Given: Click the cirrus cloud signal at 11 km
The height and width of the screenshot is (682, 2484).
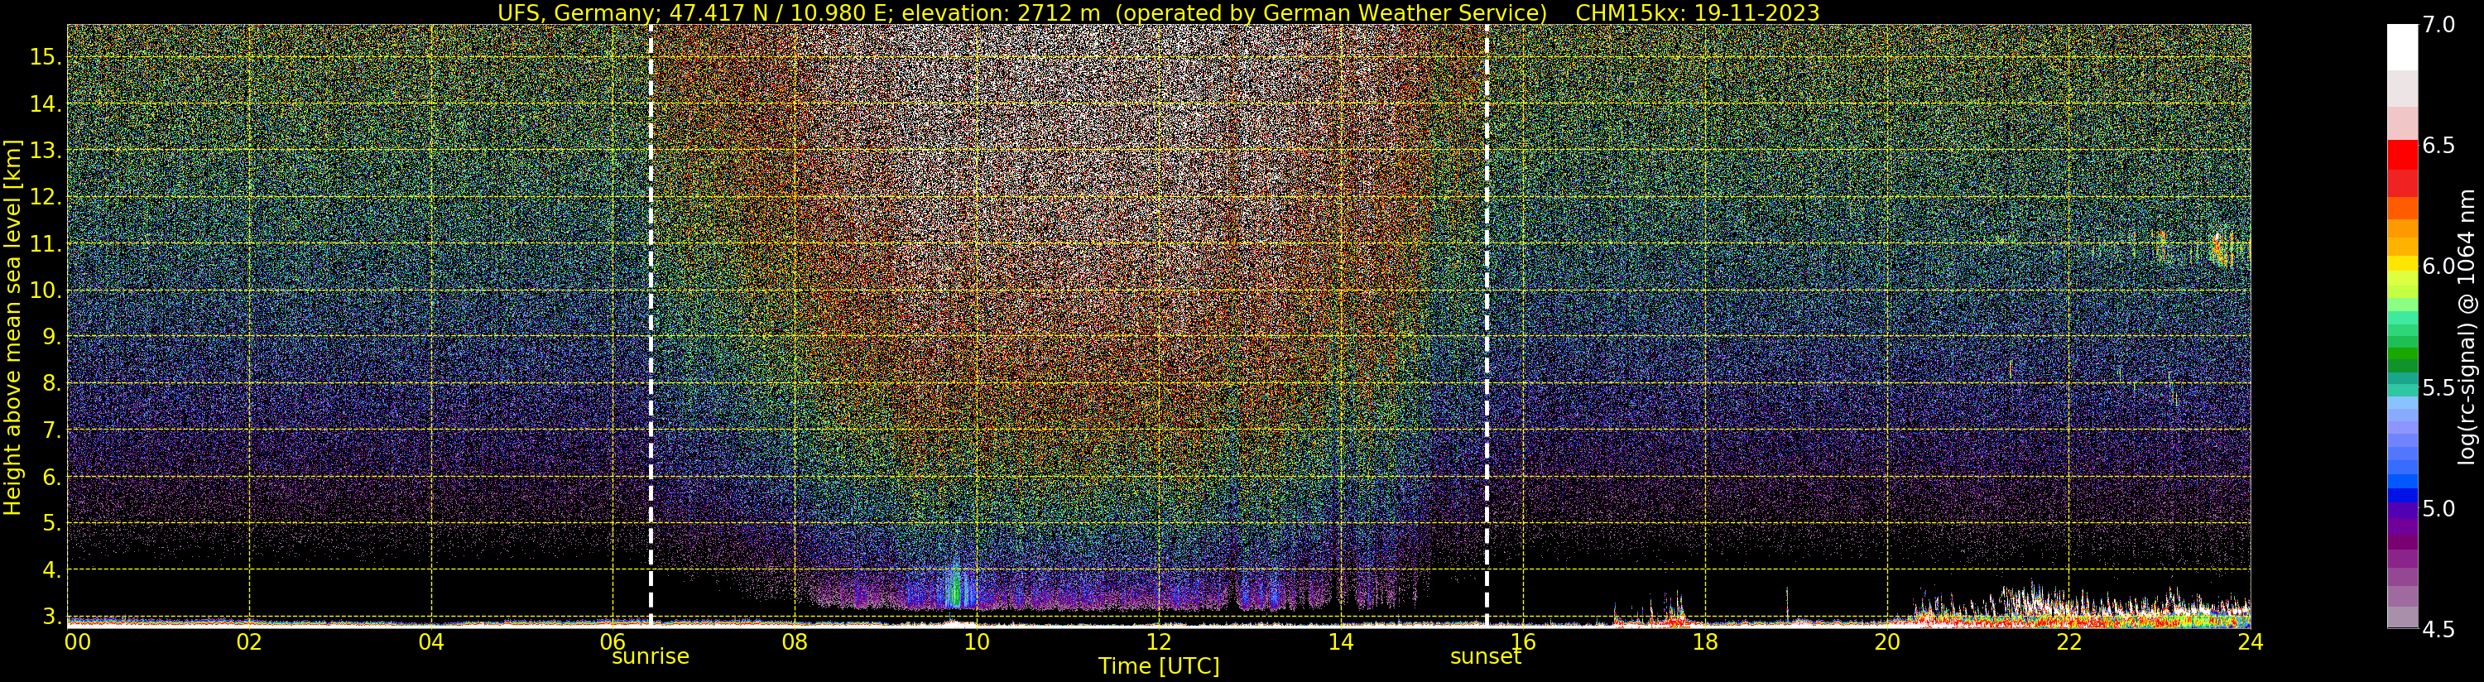Looking at the screenshot, I should tap(2221, 249).
